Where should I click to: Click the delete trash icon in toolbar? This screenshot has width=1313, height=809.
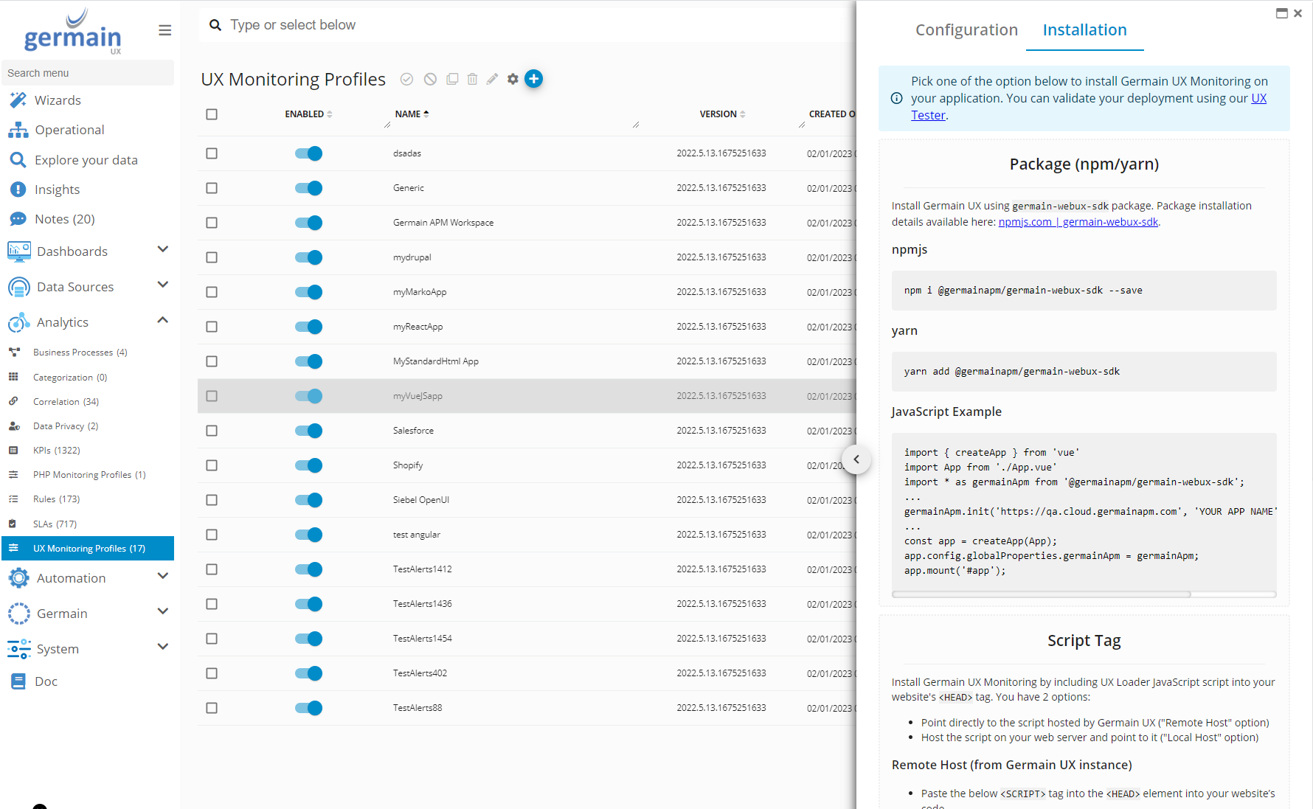472,79
